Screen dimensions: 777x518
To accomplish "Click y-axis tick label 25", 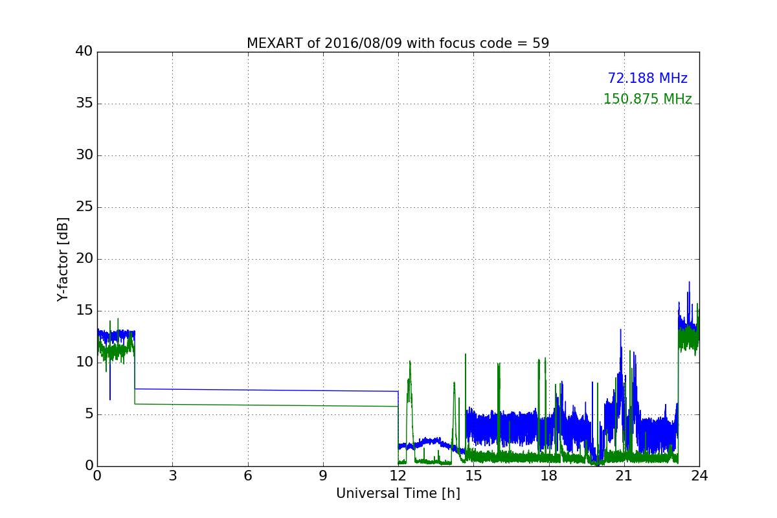I will tap(85, 207).
